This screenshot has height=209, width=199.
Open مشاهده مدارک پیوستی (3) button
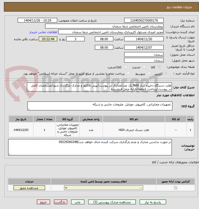point(112,202)
